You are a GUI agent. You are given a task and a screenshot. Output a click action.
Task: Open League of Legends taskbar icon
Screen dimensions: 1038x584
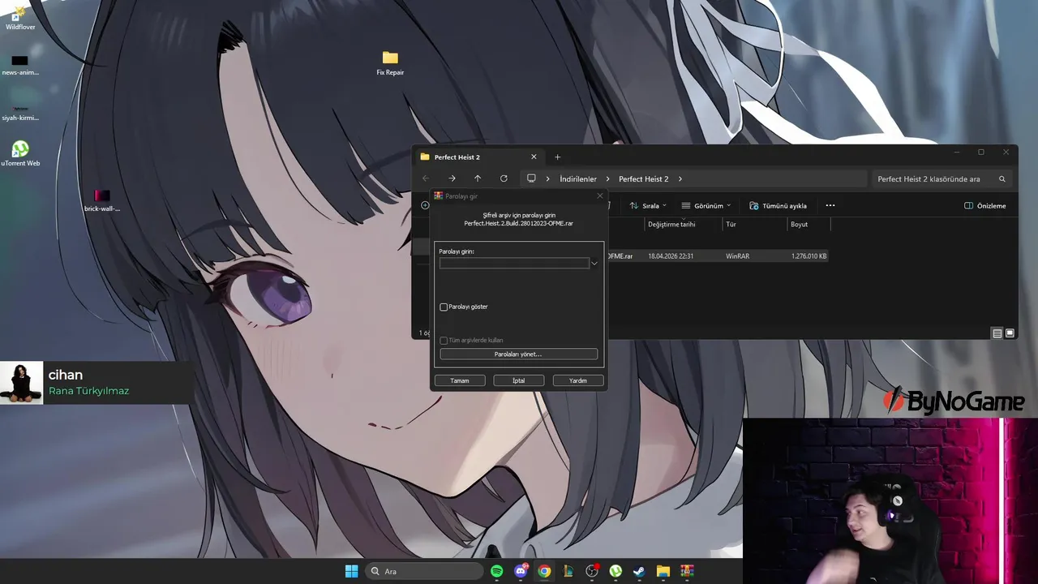click(x=568, y=571)
